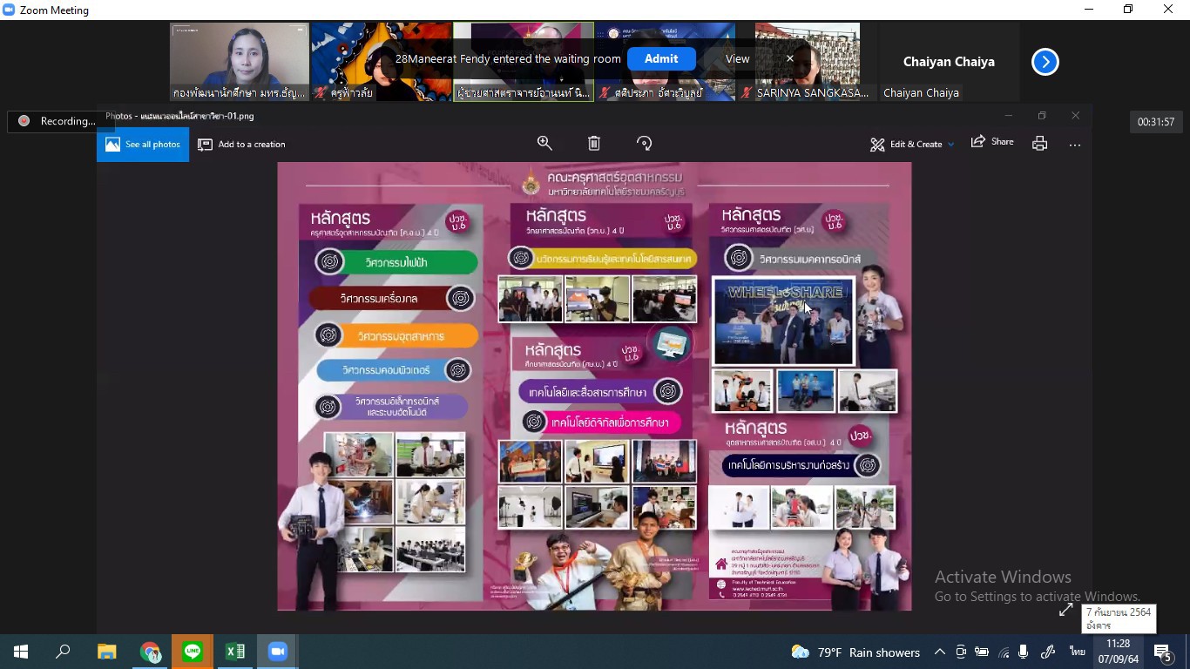Image resolution: width=1190 pixels, height=669 pixels.
Task: Open the Photos See more (…) menu
Action: (x=1075, y=145)
